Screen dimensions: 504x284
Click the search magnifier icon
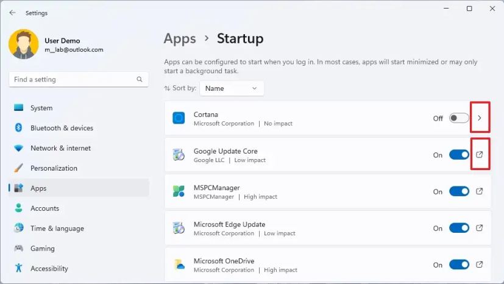click(140, 79)
